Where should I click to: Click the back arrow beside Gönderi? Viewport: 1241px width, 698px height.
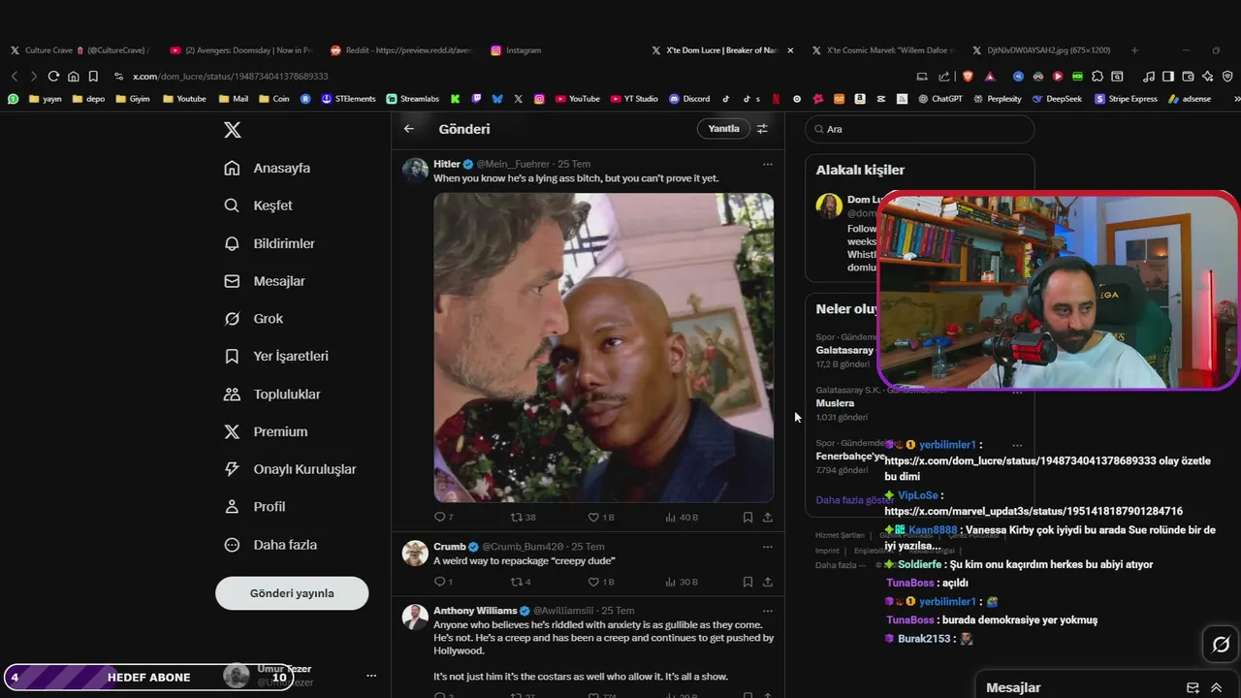click(x=409, y=129)
